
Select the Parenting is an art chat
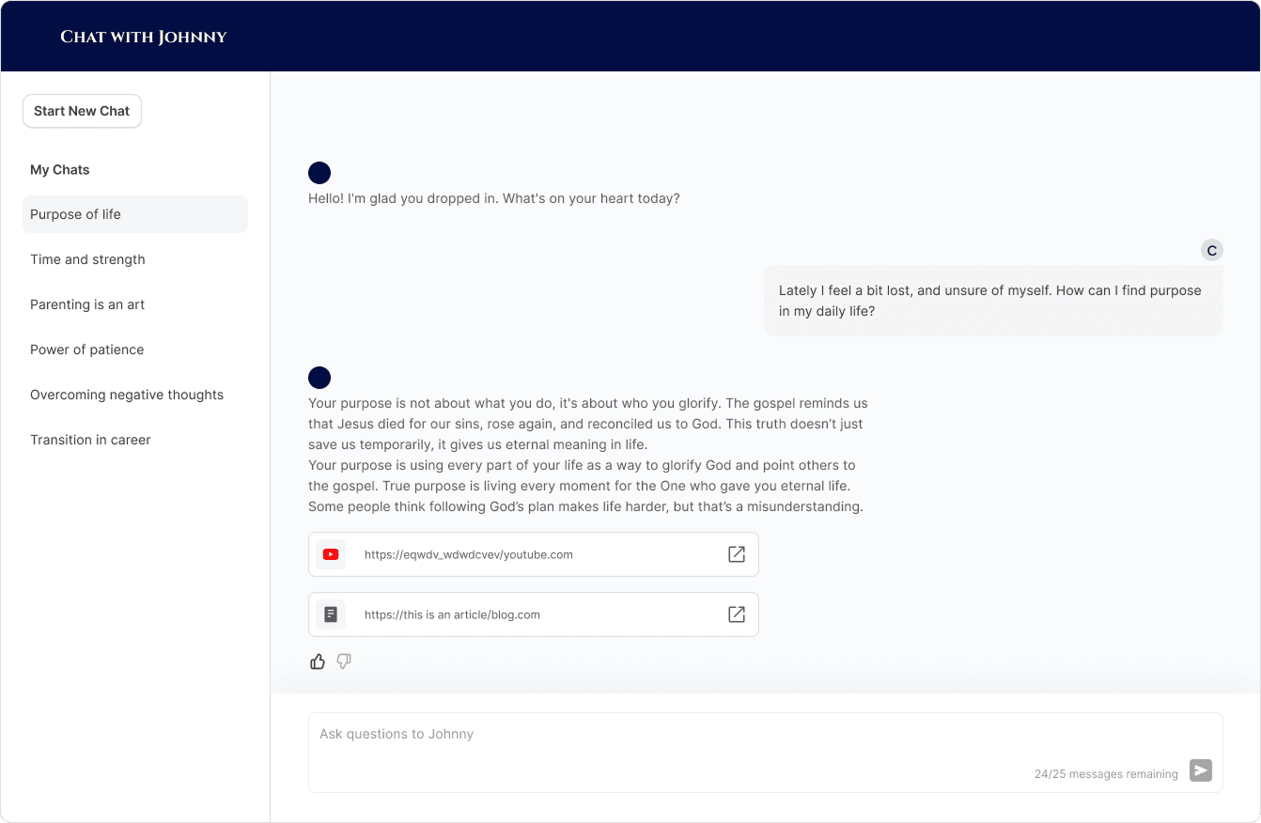click(135, 304)
